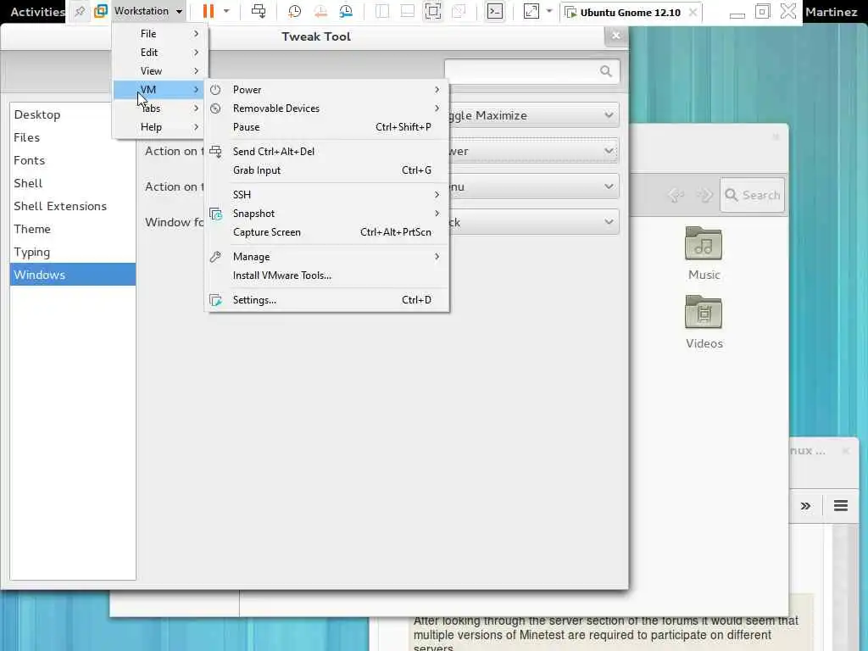The image size is (868, 651).
Task: Select Typing category
Action: tap(73, 252)
